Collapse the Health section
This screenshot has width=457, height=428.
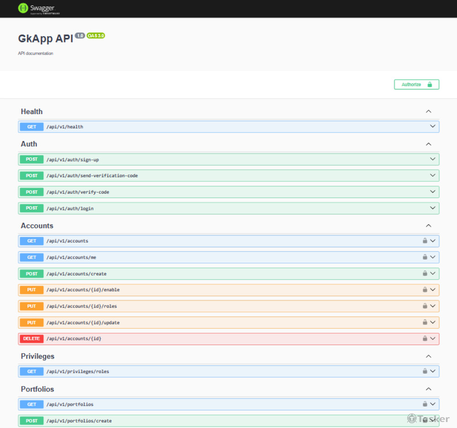[x=428, y=112]
